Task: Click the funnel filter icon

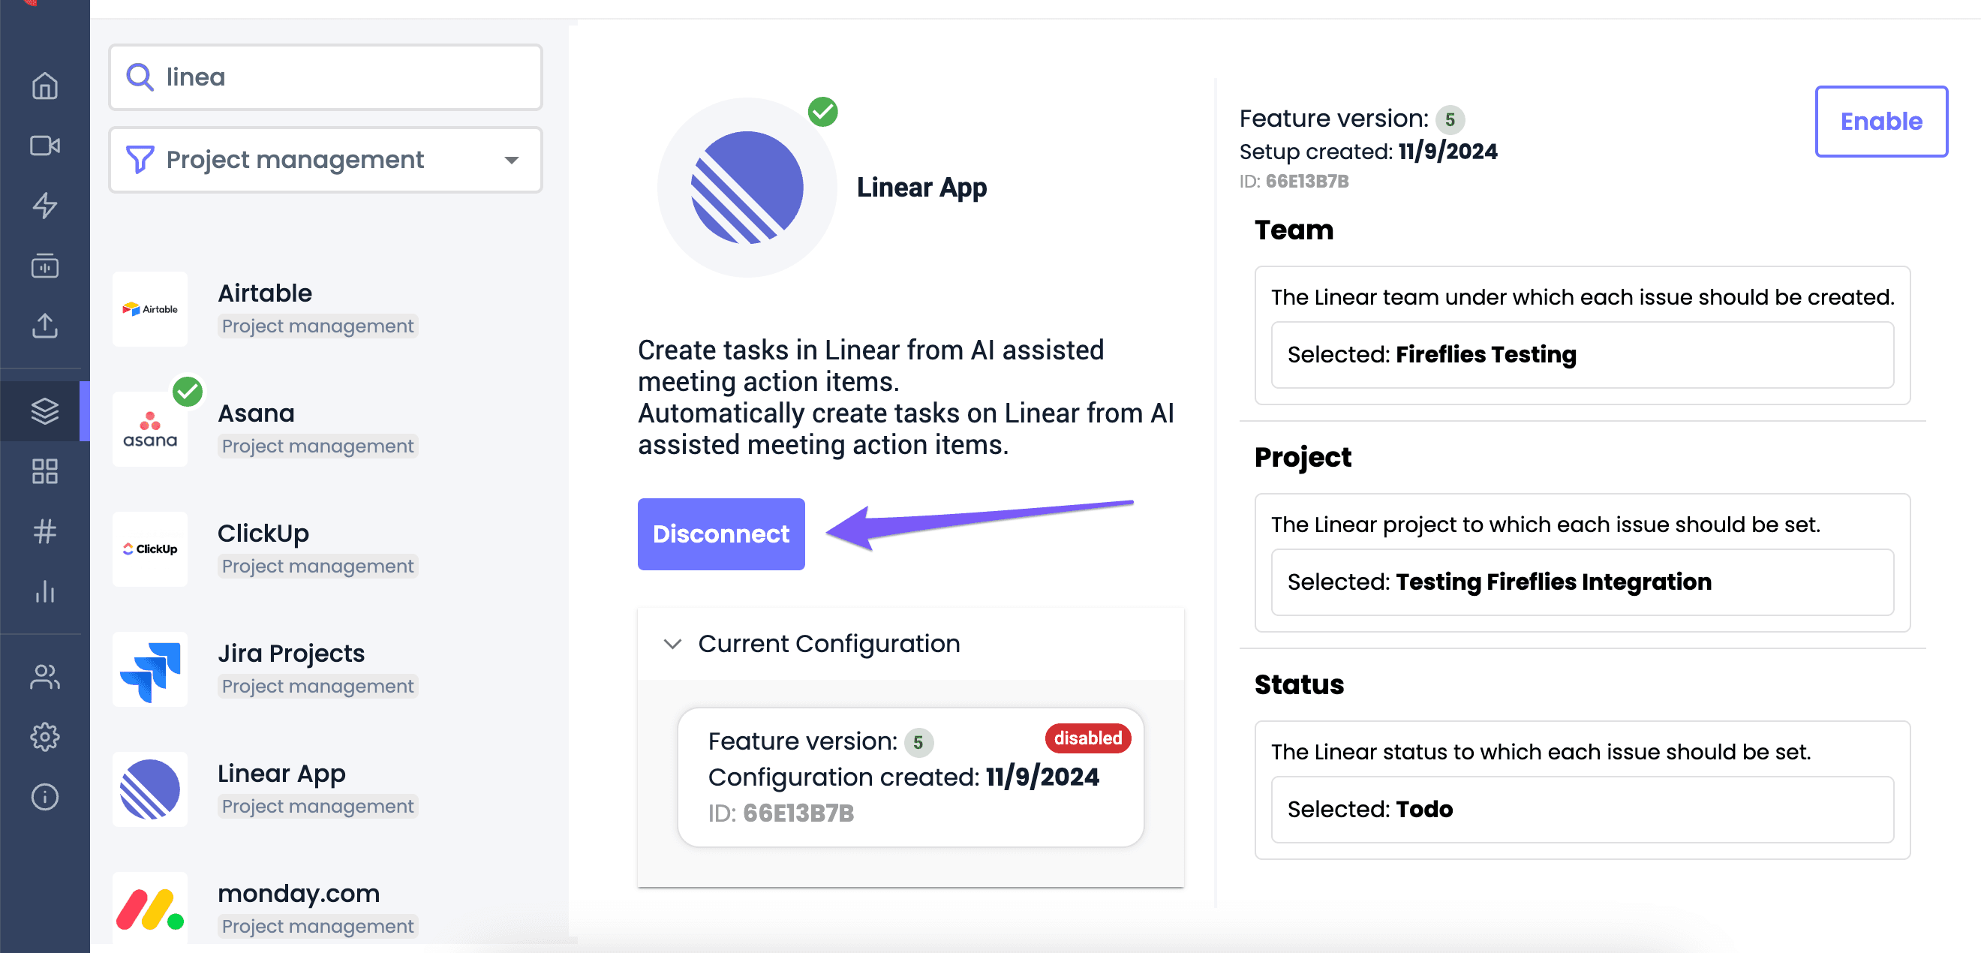Action: (x=139, y=159)
